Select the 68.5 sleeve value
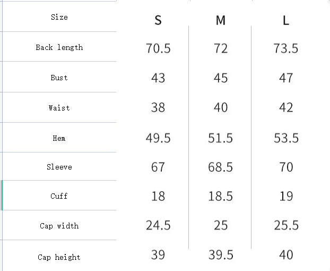330x271 pixels. [221, 167]
